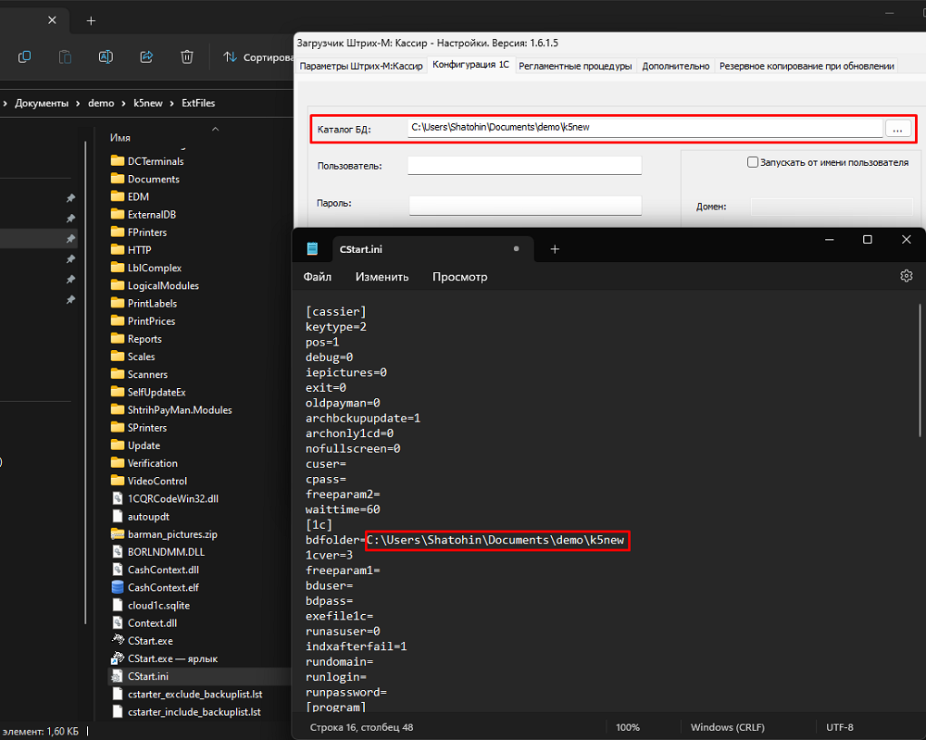Select the CashContext.elf database file

coord(156,587)
